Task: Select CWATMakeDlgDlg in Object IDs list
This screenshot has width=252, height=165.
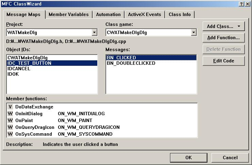Action: click(52, 58)
